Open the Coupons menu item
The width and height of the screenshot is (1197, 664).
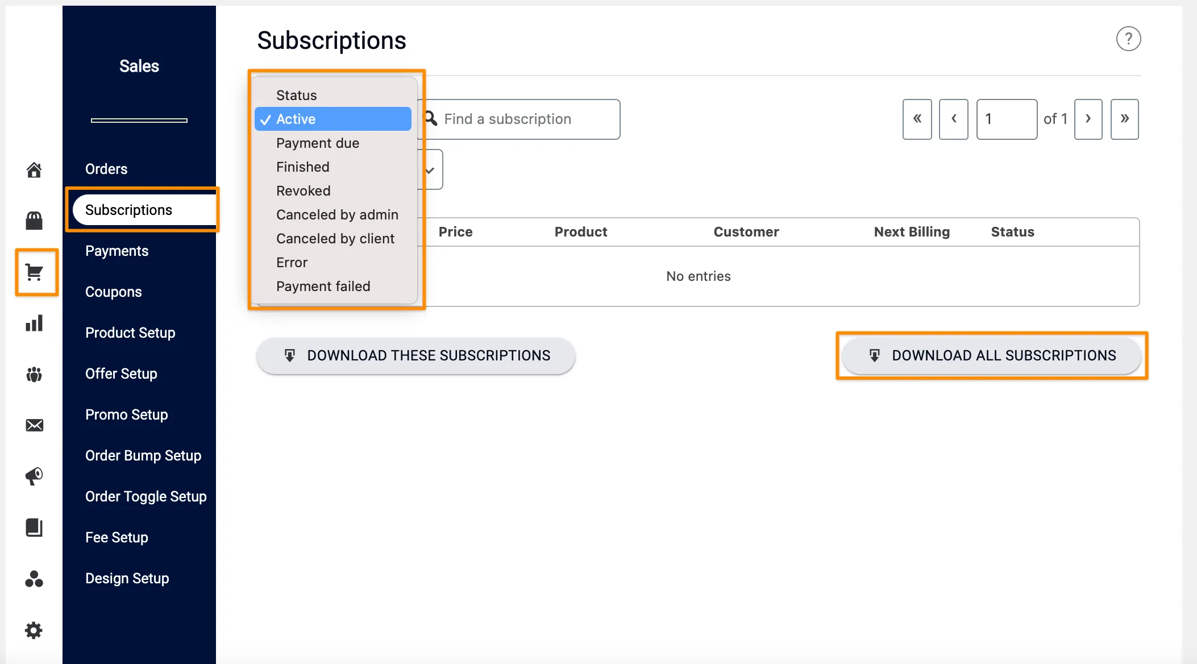click(114, 292)
